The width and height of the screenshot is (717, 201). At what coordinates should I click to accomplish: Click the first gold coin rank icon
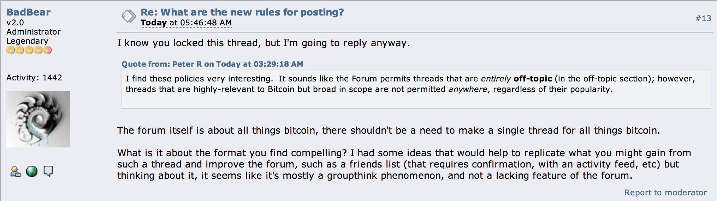click(x=11, y=50)
